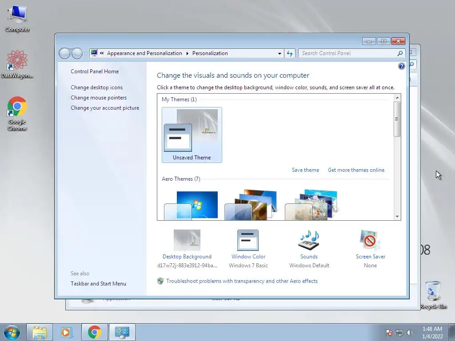The image size is (455, 341).
Task: Open Troubleshoot problems with transparency link
Action: click(x=242, y=281)
